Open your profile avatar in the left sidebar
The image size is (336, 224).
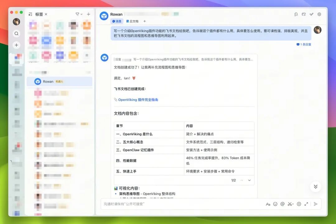(16, 22)
